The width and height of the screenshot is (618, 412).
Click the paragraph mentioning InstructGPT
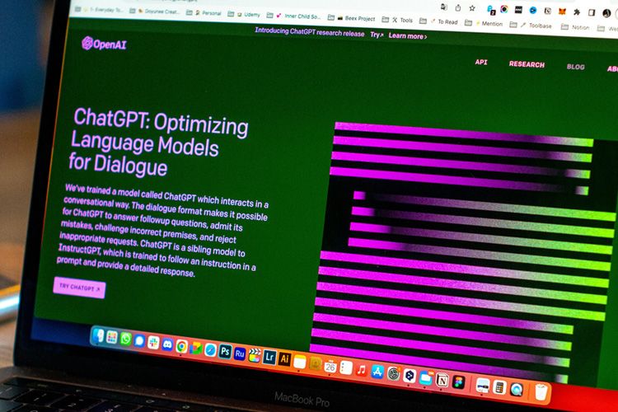point(162,230)
